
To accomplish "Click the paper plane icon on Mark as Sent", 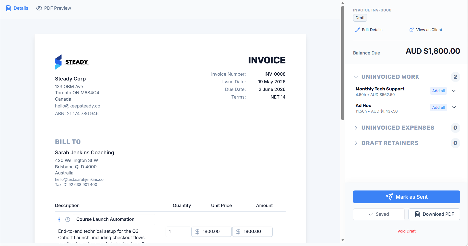I will pyautogui.click(x=389, y=197).
